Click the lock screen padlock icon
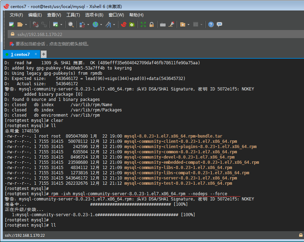The width and height of the screenshot is (304, 242). (152, 24)
